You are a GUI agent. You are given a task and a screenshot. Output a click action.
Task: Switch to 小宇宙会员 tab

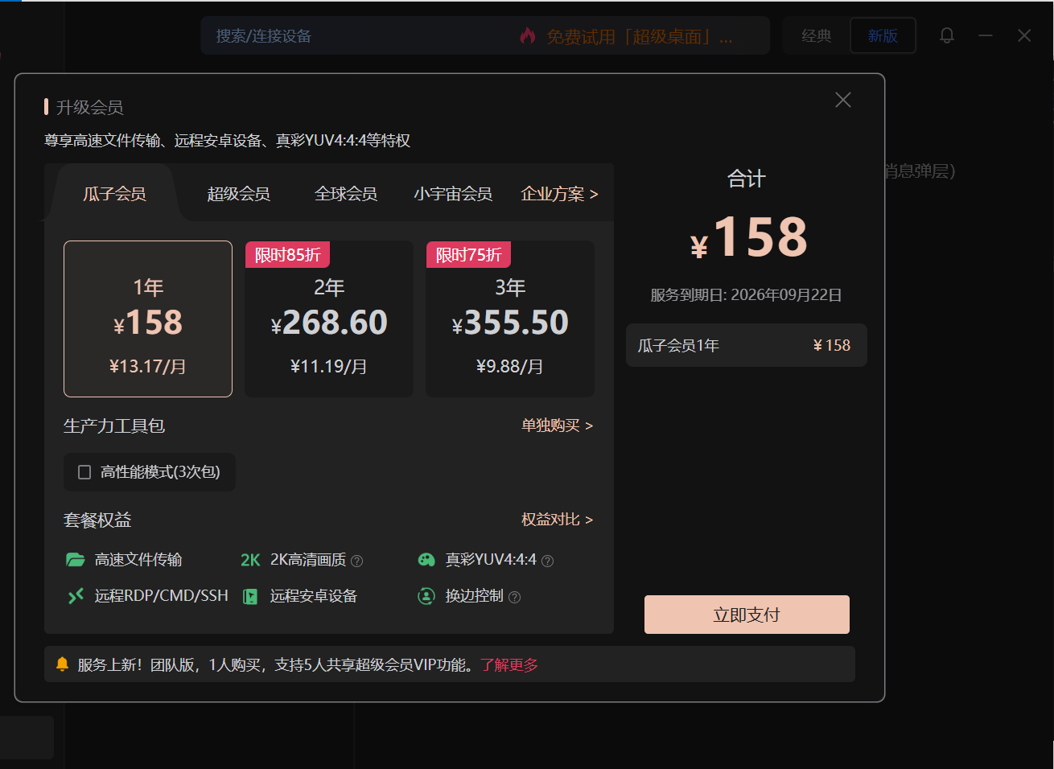[x=453, y=194]
